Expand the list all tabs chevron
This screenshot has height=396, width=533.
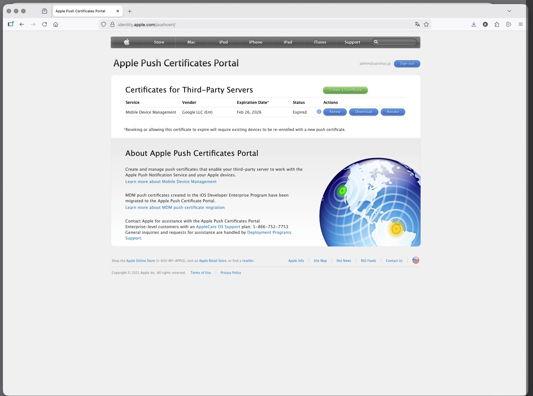(509, 11)
